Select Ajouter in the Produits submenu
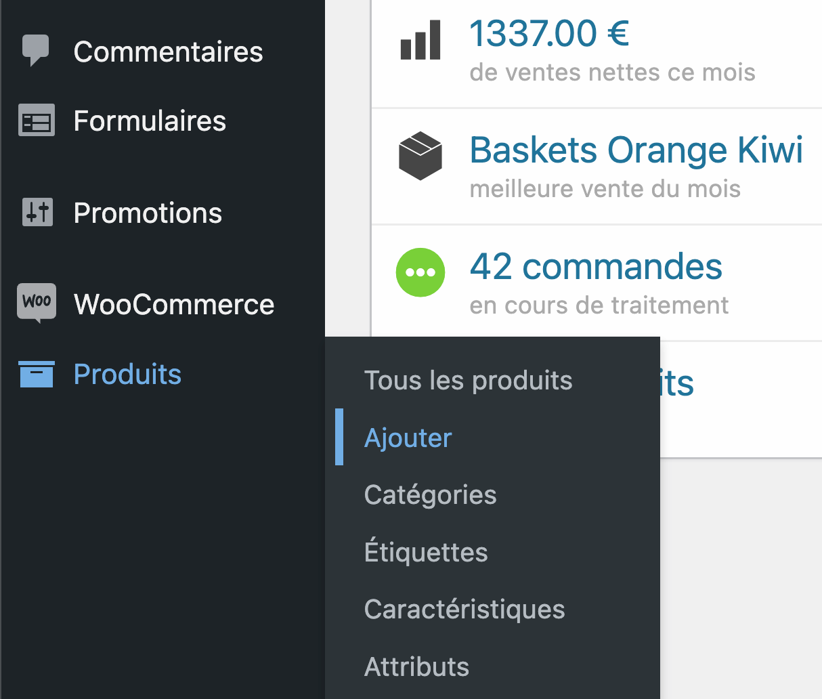The height and width of the screenshot is (699, 822). point(408,438)
